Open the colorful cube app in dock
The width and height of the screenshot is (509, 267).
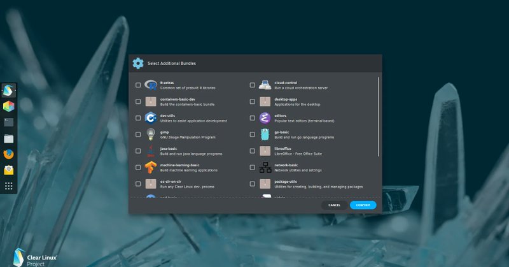[9, 106]
